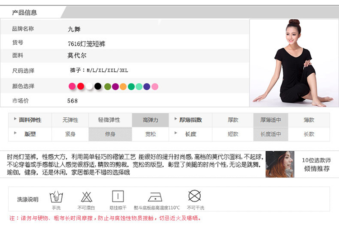Select the 修身 fit option
This screenshot has height=238, width=339.
[110, 134]
